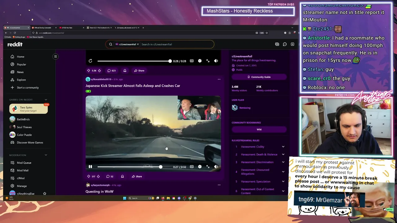The width and height of the screenshot is (397, 223).
Task: Open the post titled Questing in WoW
Action: [x=100, y=191]
